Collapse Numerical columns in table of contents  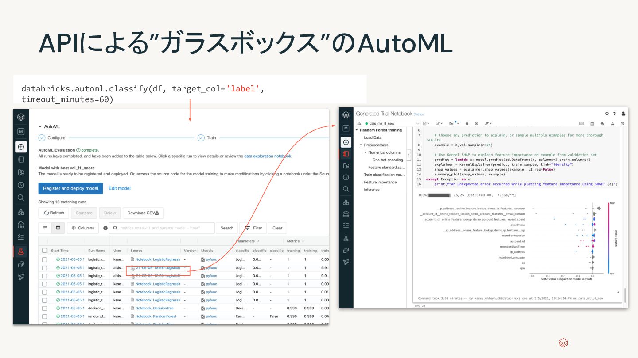[366, 152]
